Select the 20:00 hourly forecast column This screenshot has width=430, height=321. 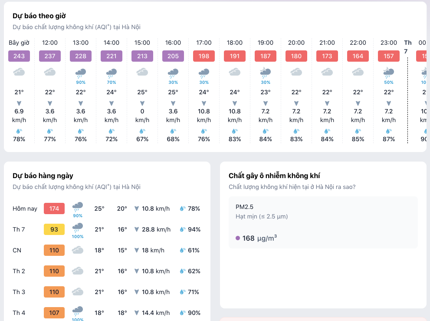[x=296, y=91]
